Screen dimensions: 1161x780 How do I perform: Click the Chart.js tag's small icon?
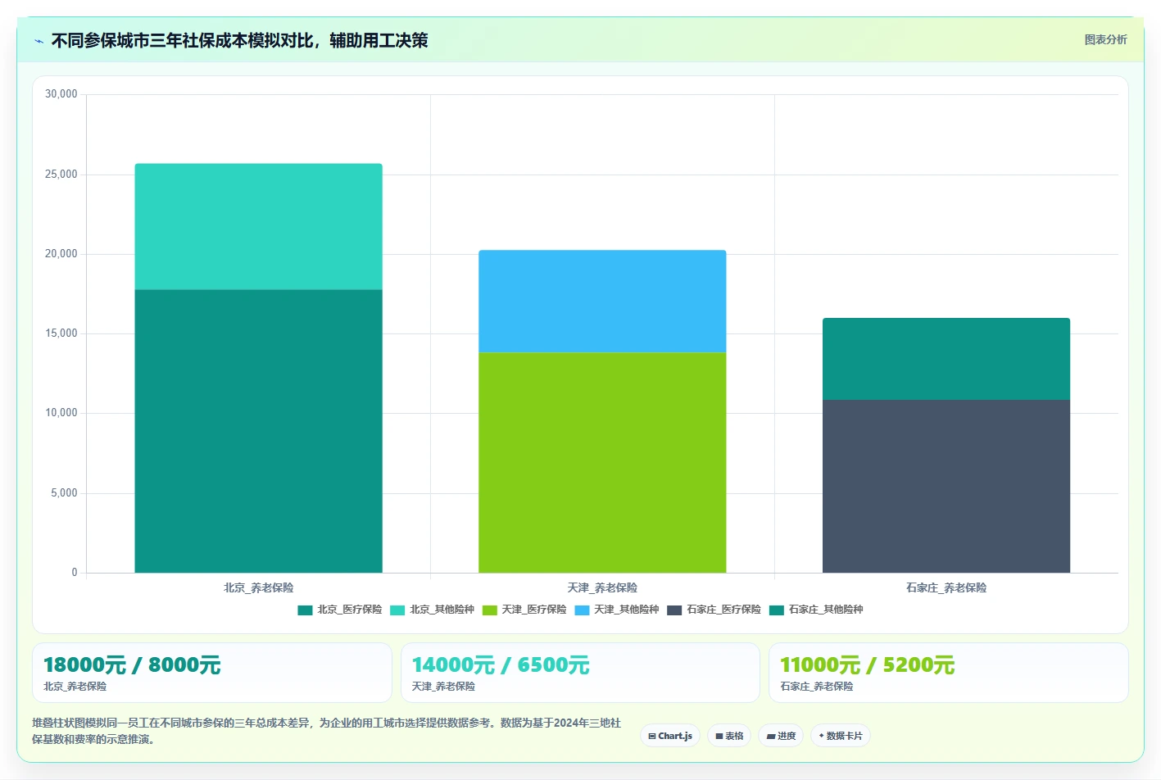652,737
